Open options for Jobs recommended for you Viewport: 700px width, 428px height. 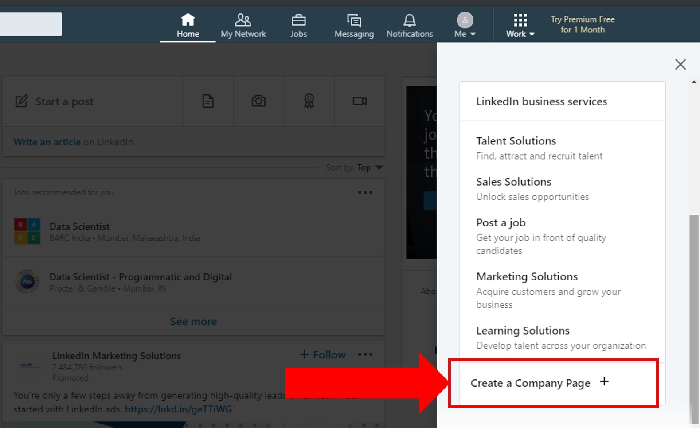pyautogui.click(x=365, y=192)
